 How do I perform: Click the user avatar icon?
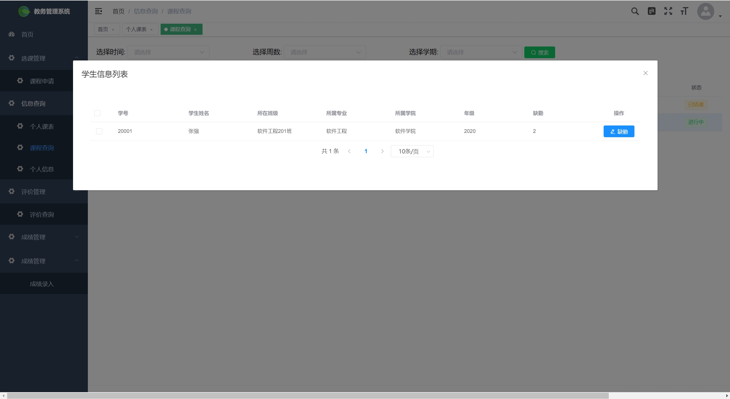click(705, 11)
